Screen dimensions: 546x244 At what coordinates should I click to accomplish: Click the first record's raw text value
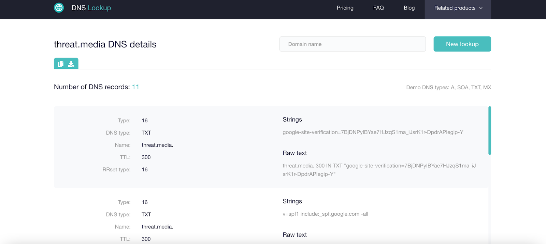click(x=379, y=170)
